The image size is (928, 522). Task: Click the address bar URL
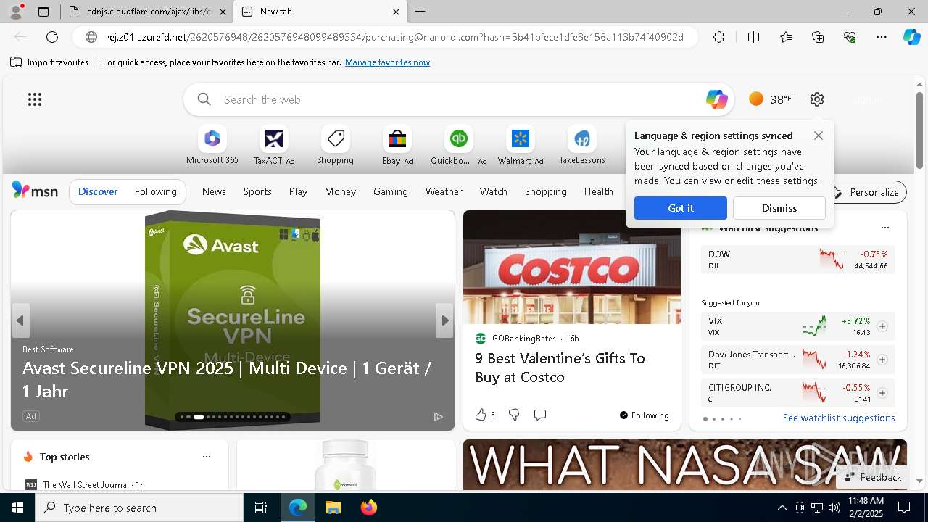[x=396, y=37]
